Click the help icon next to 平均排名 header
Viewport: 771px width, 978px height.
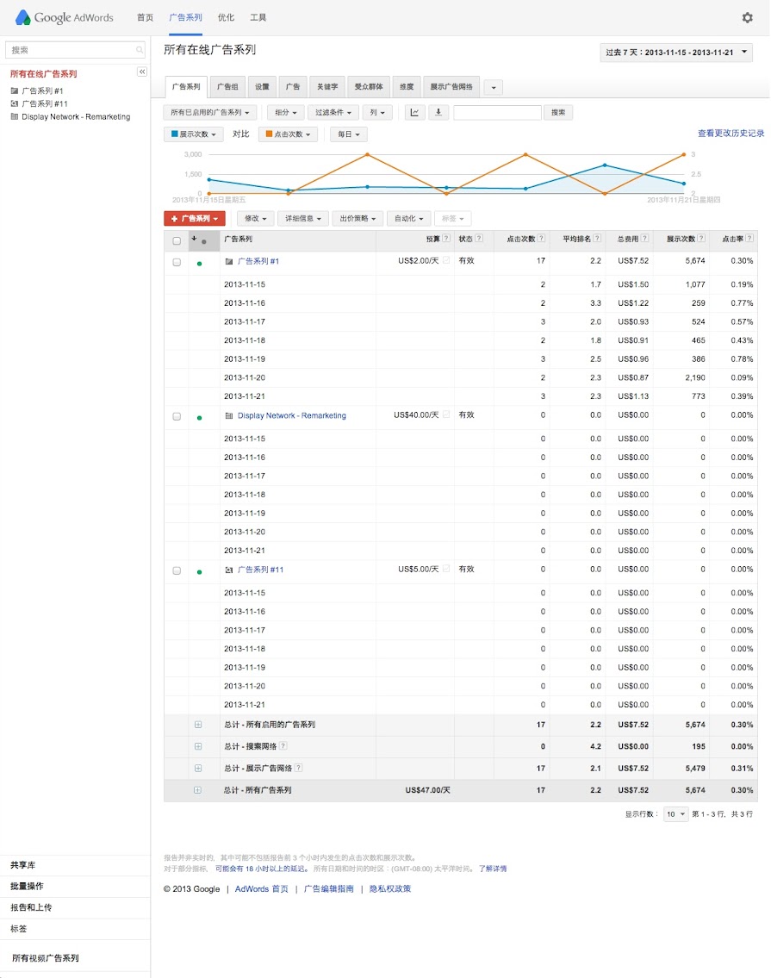click(597, 239)
